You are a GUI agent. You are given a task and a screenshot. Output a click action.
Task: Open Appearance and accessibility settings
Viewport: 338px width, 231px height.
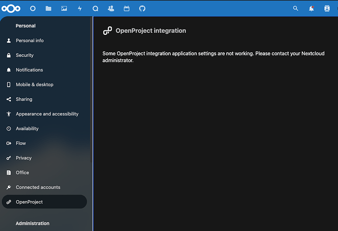point(45,114)
